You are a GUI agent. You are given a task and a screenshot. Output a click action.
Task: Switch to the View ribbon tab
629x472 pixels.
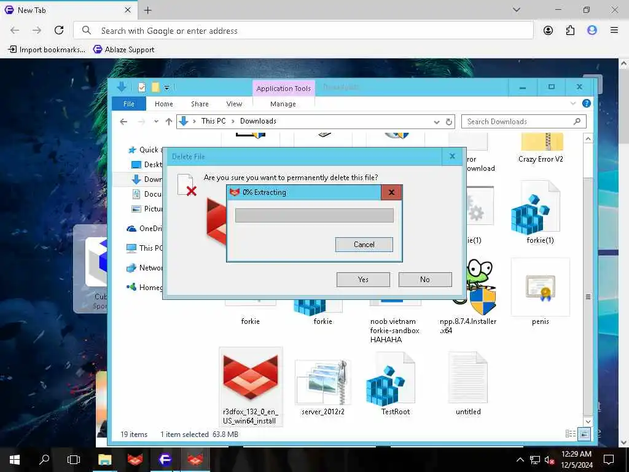click(x=234, y=103)
